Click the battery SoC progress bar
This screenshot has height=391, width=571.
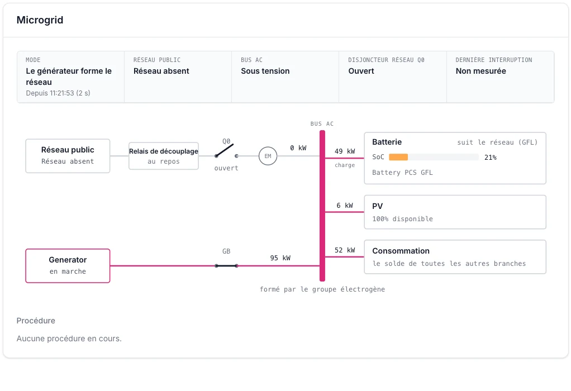pos(434,158)
